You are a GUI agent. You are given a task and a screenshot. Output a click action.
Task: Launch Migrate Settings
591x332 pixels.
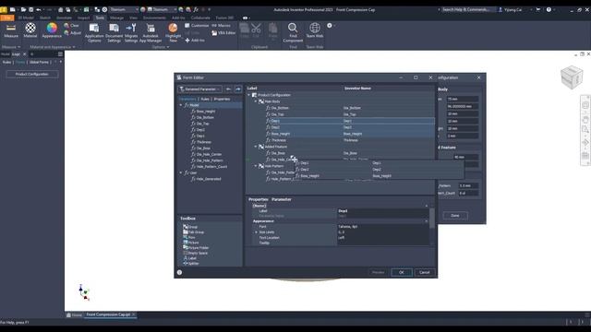(x=131, y=33)
